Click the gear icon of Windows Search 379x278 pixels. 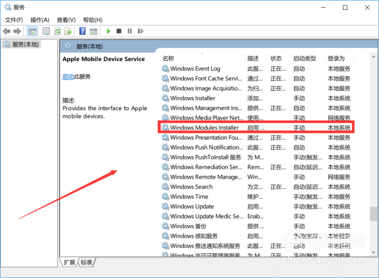tap(165, 187)
